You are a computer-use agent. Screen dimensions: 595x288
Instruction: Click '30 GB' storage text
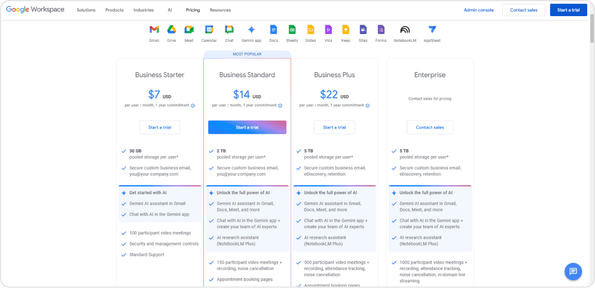(x=135, y=151)
